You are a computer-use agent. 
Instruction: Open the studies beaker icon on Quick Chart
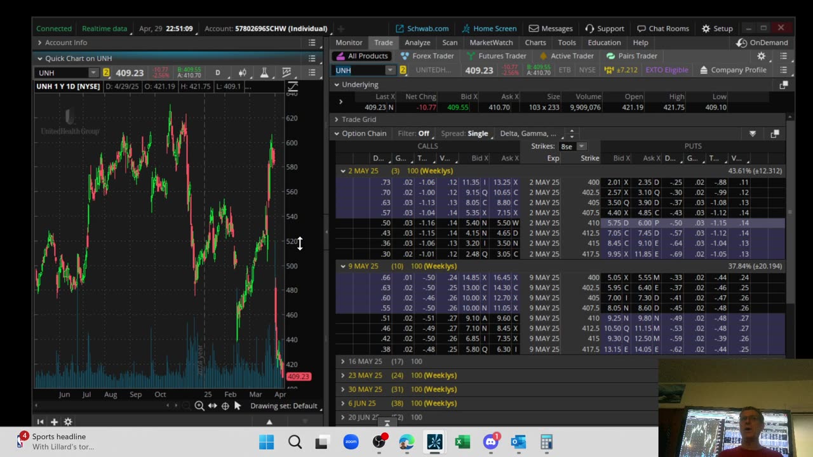click(x=264, y=72)
